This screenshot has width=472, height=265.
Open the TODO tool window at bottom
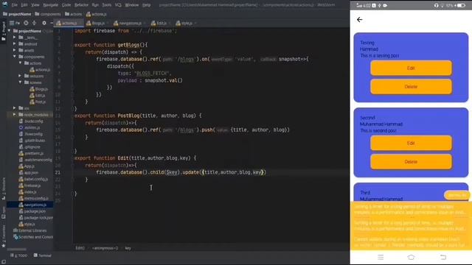18,255
